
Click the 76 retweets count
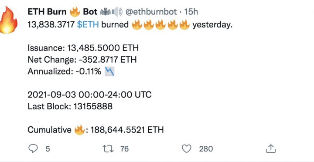125,149
